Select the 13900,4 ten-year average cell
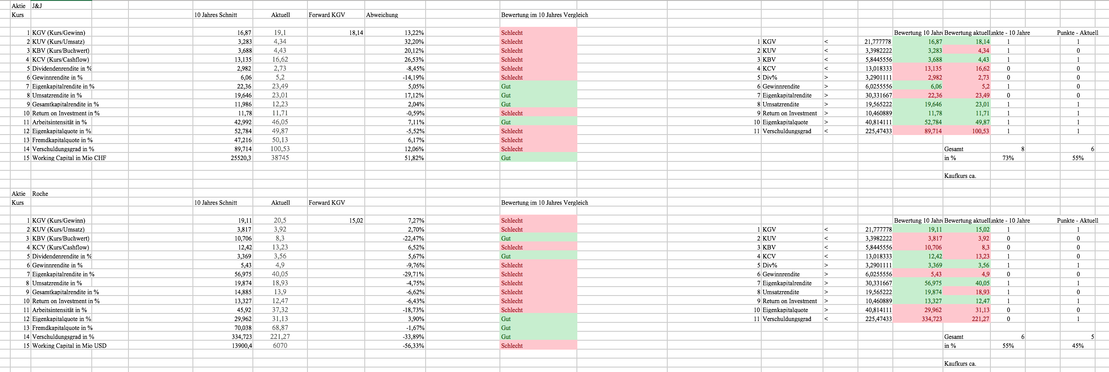 click(241, 346)
